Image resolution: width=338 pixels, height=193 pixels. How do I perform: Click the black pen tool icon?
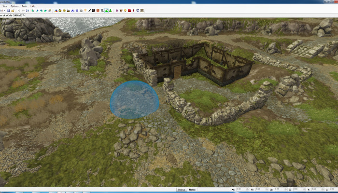(x=89, y=11)
